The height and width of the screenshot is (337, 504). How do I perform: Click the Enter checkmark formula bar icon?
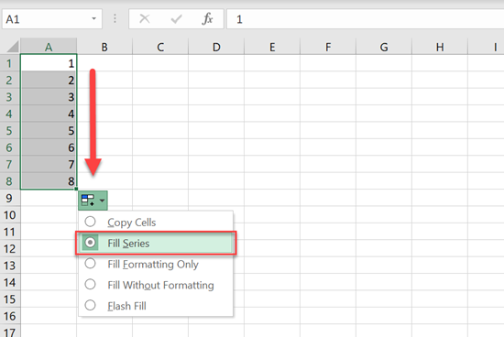point(176,19)
